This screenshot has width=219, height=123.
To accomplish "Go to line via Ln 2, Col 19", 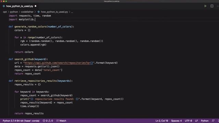I will (162, 121).
